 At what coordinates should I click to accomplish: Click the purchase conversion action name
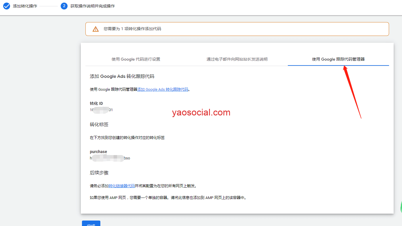[x=98, y=152]
